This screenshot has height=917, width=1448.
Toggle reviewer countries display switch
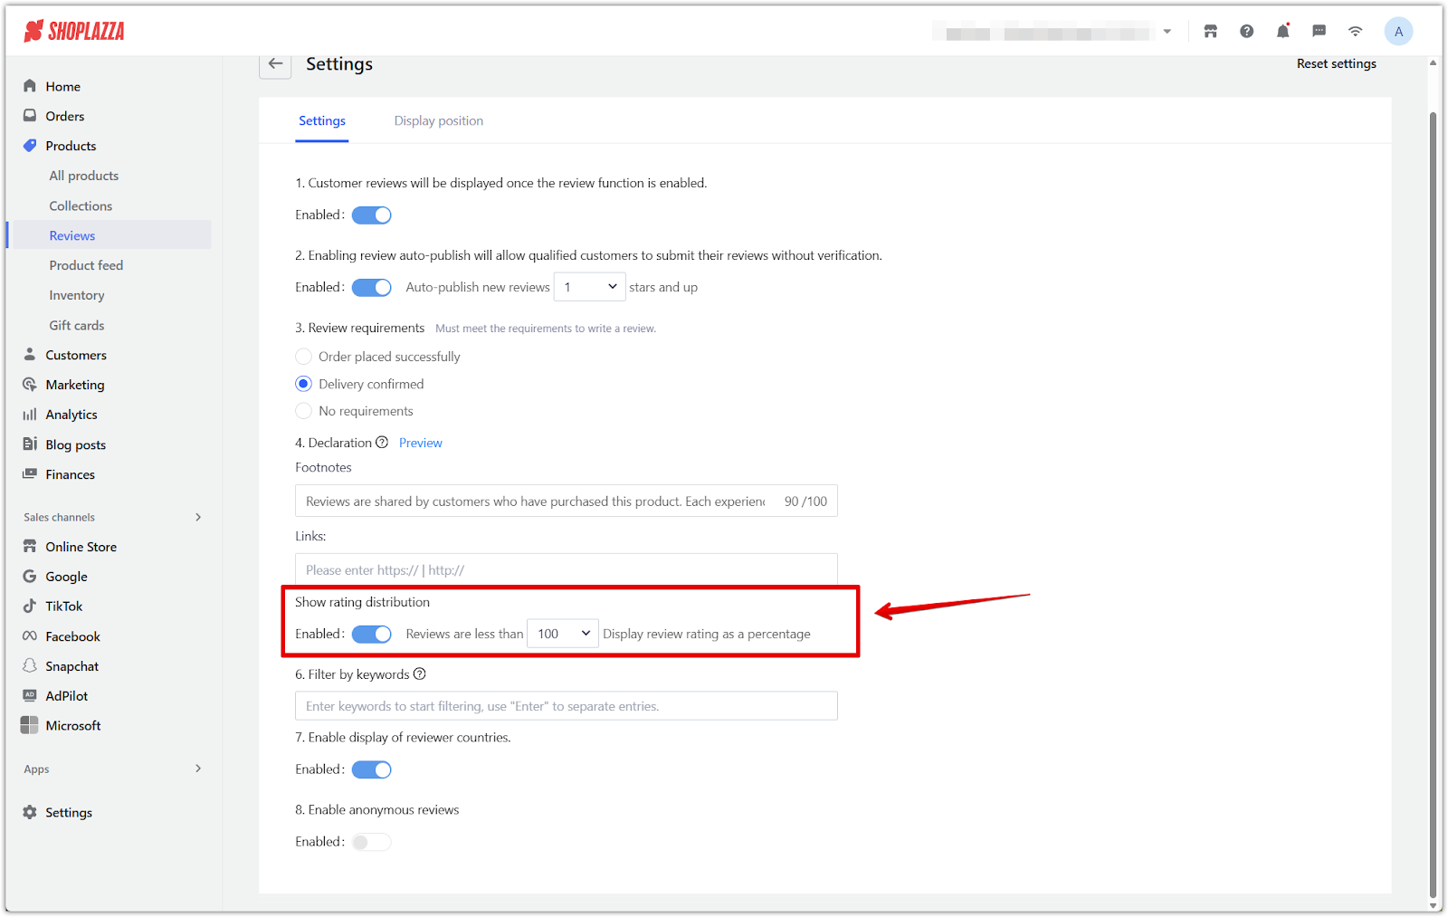tap(372, 770)
